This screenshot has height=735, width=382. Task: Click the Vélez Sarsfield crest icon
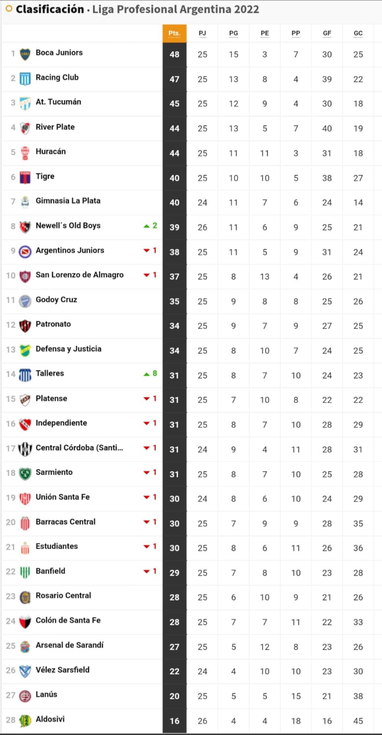point(25,671)
